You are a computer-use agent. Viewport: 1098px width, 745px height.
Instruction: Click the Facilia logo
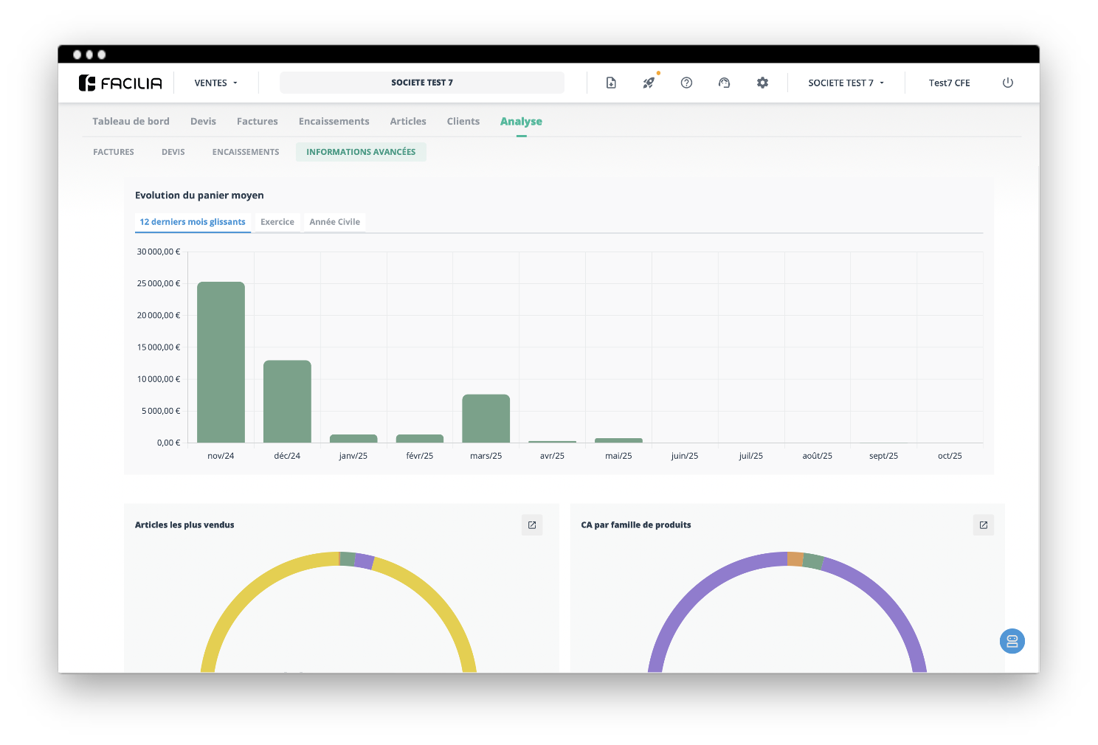pos(120,83)
